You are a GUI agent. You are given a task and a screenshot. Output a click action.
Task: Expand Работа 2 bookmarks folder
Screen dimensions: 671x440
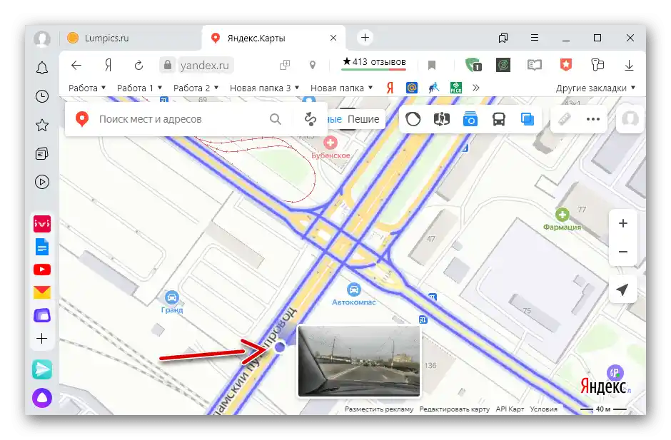(x=196, y=88)
